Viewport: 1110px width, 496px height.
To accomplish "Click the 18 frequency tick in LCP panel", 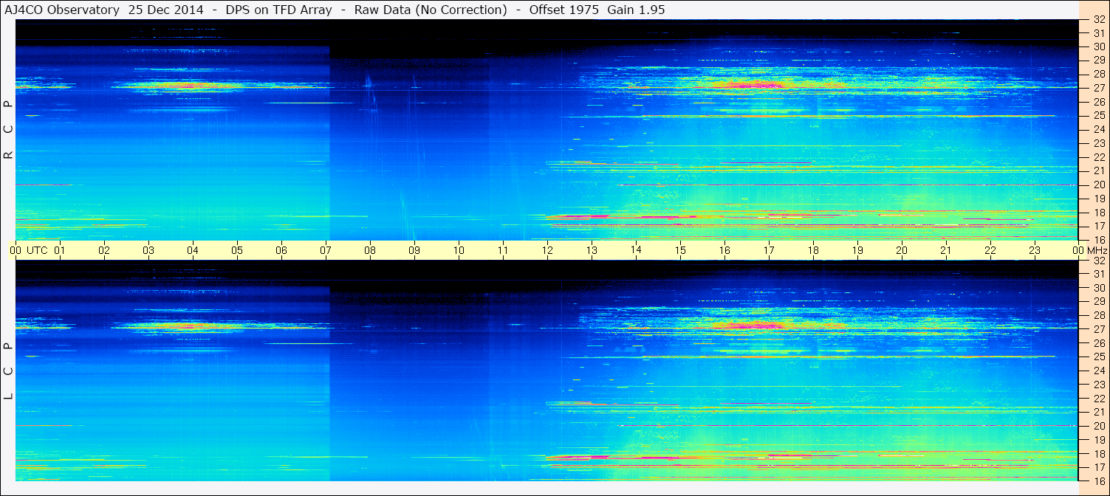I will pos(1099,454).
